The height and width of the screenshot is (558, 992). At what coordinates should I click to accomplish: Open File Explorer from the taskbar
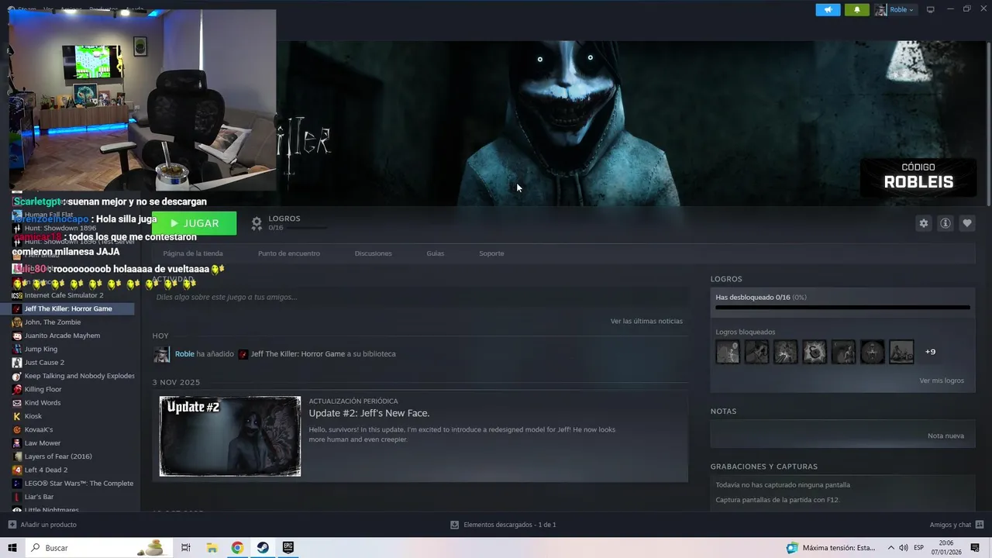pos(212,548)
